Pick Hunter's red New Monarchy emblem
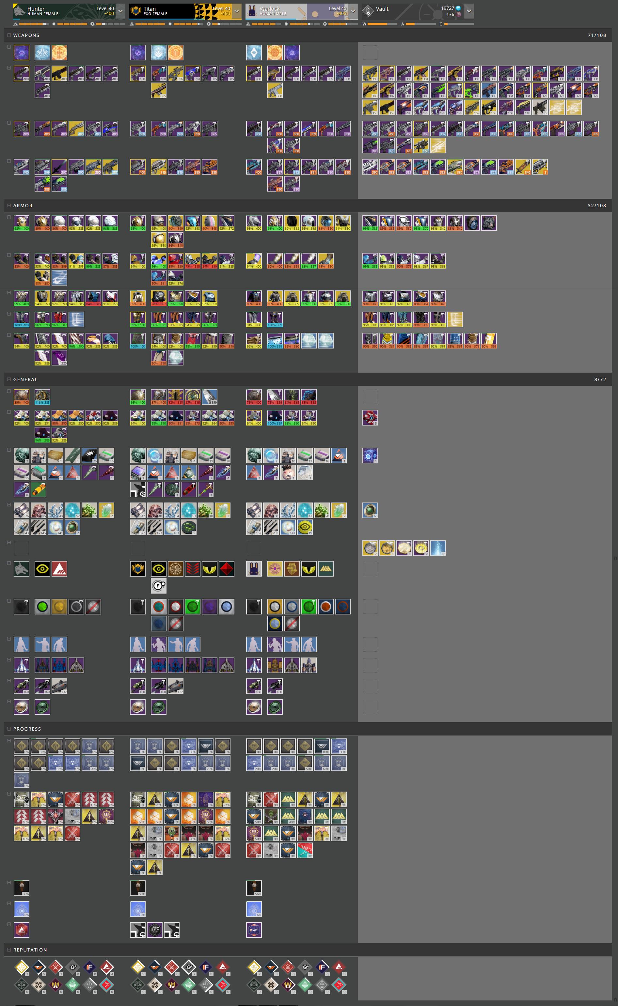This screenshot has width=618, height=1006. point(59,568)
